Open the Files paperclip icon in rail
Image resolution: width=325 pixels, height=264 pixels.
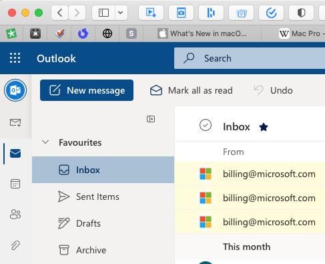15,245
